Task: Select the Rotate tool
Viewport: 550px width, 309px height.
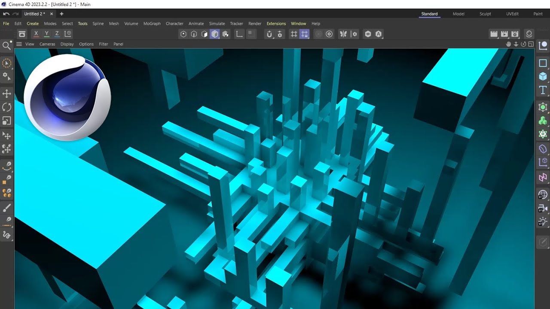Action: tap(7, 107)
